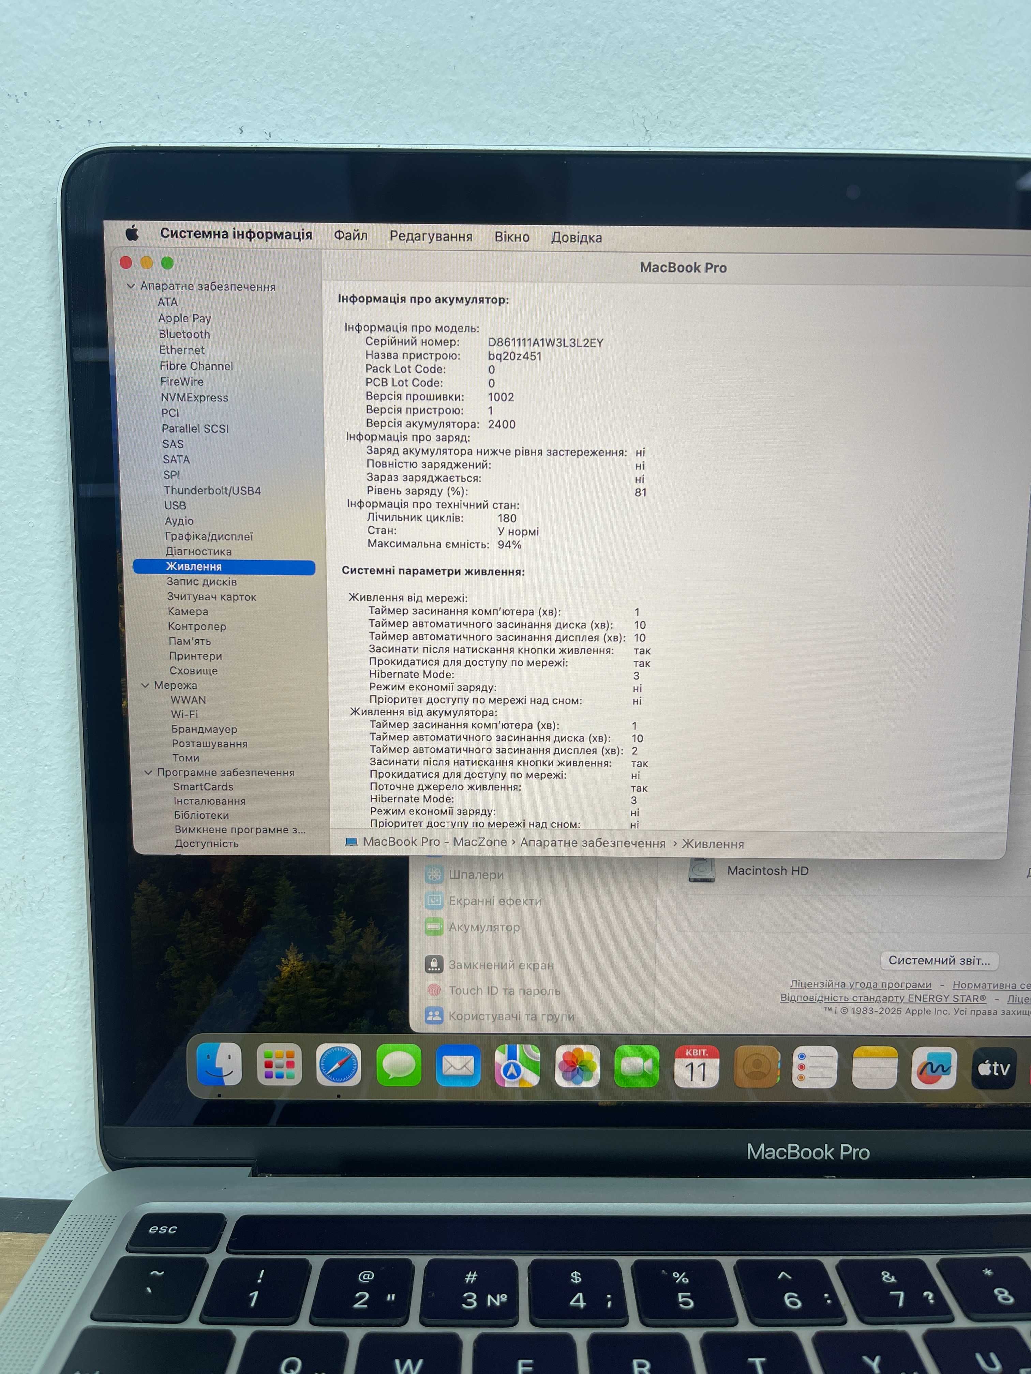Select Інсталювання under software section

209,801
